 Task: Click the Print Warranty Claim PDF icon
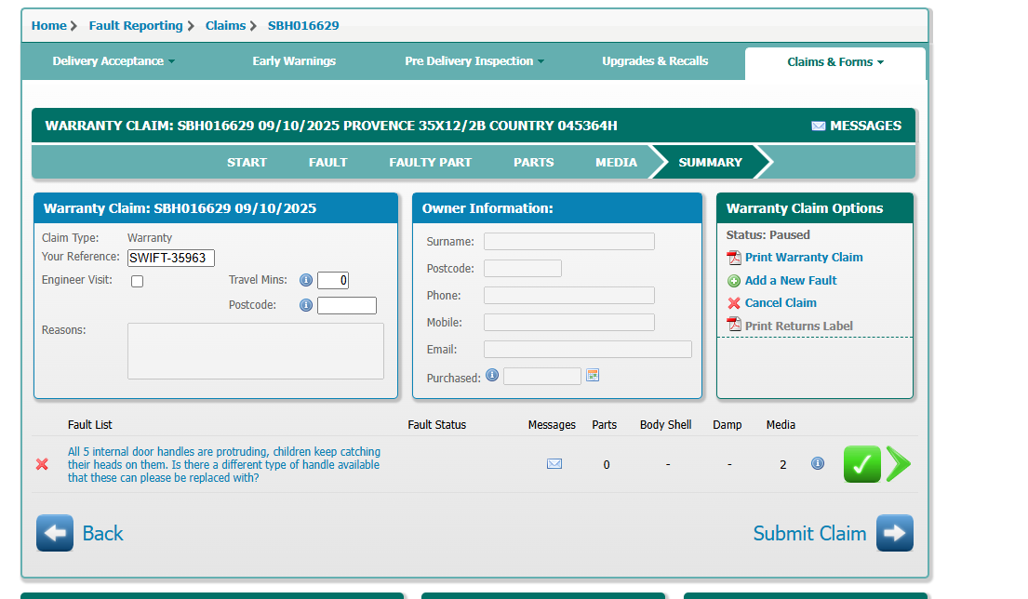[734, 258]
